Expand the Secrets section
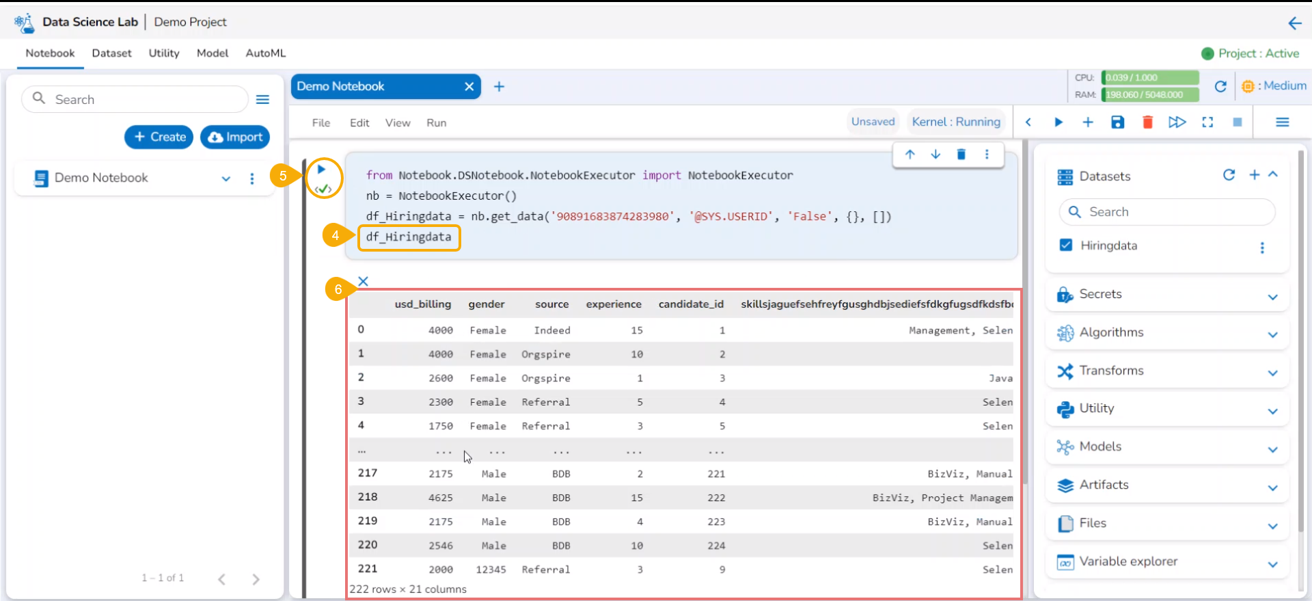Image resolution: width=1312 pixels, height=601 pixels. pos(1272,297)
